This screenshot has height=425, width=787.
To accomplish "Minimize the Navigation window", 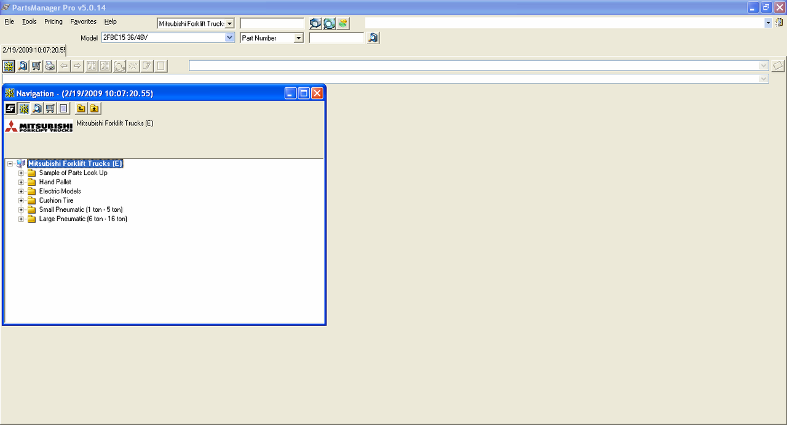I will pos(291,93).
